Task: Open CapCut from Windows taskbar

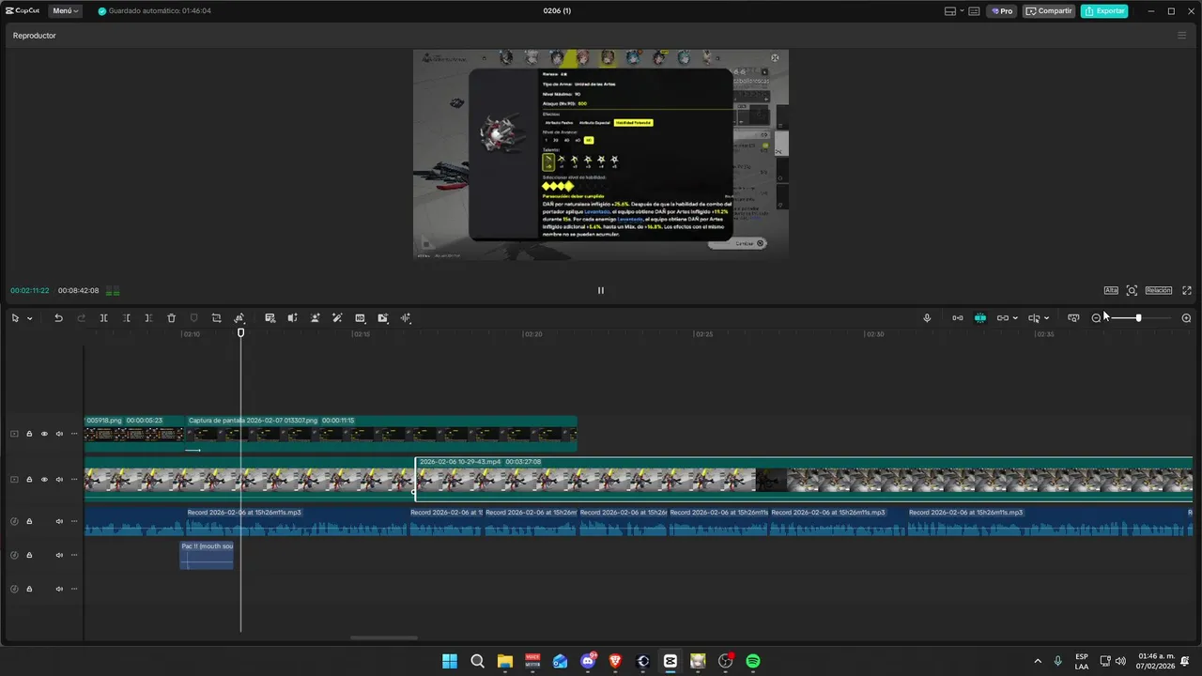Action: 670,661
